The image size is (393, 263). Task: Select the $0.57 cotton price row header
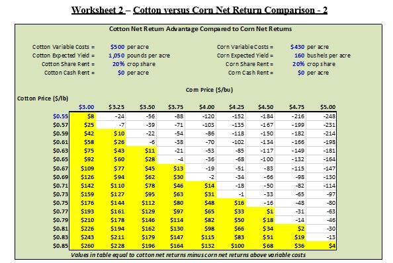[60, 125]
